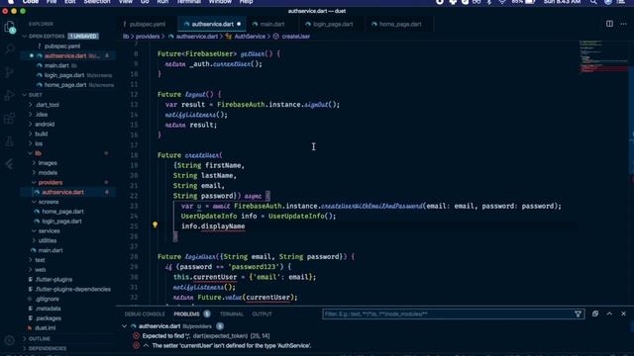Switch to the login_page.dart tab

pyautogui.click(x=333, y=24)
